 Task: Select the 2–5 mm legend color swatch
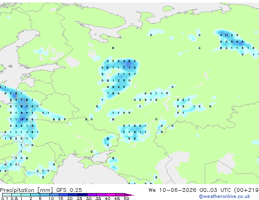click(35, 195)
